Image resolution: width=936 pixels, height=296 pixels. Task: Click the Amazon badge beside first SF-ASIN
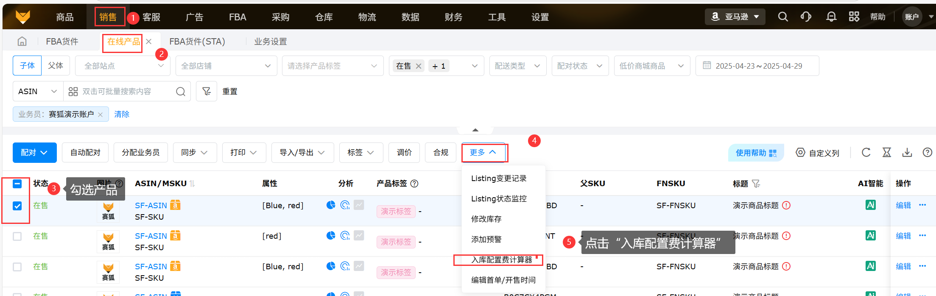coord(175,205)
